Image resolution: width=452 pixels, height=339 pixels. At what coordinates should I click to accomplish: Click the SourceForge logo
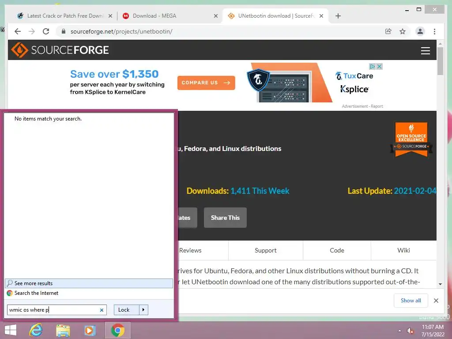[x=60, y=50]
